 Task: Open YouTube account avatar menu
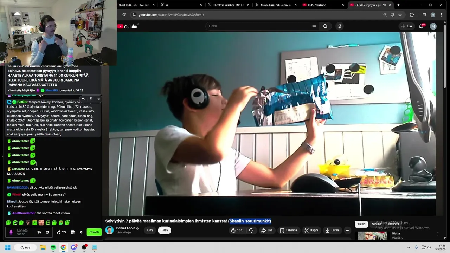tap(433, 26)
